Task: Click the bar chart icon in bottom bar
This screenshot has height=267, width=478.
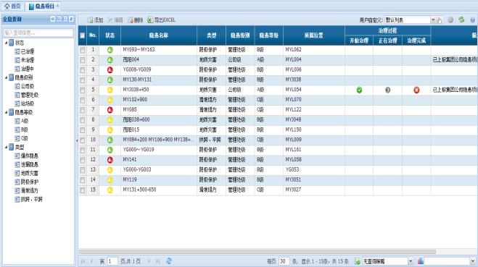Action: pos(421,261)
